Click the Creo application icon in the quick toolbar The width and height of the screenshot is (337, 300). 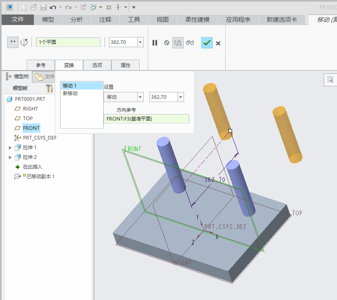10,7
